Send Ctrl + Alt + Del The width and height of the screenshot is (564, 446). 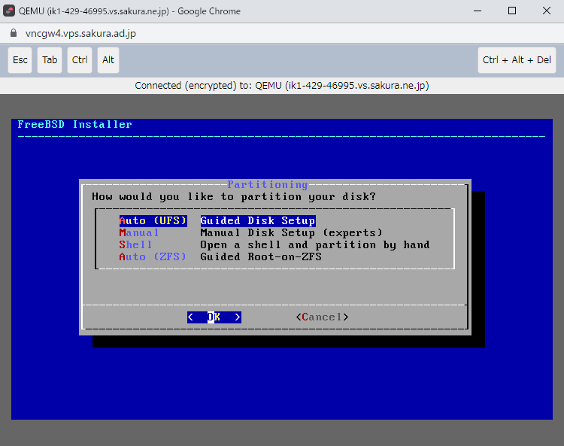pos(517,60)
